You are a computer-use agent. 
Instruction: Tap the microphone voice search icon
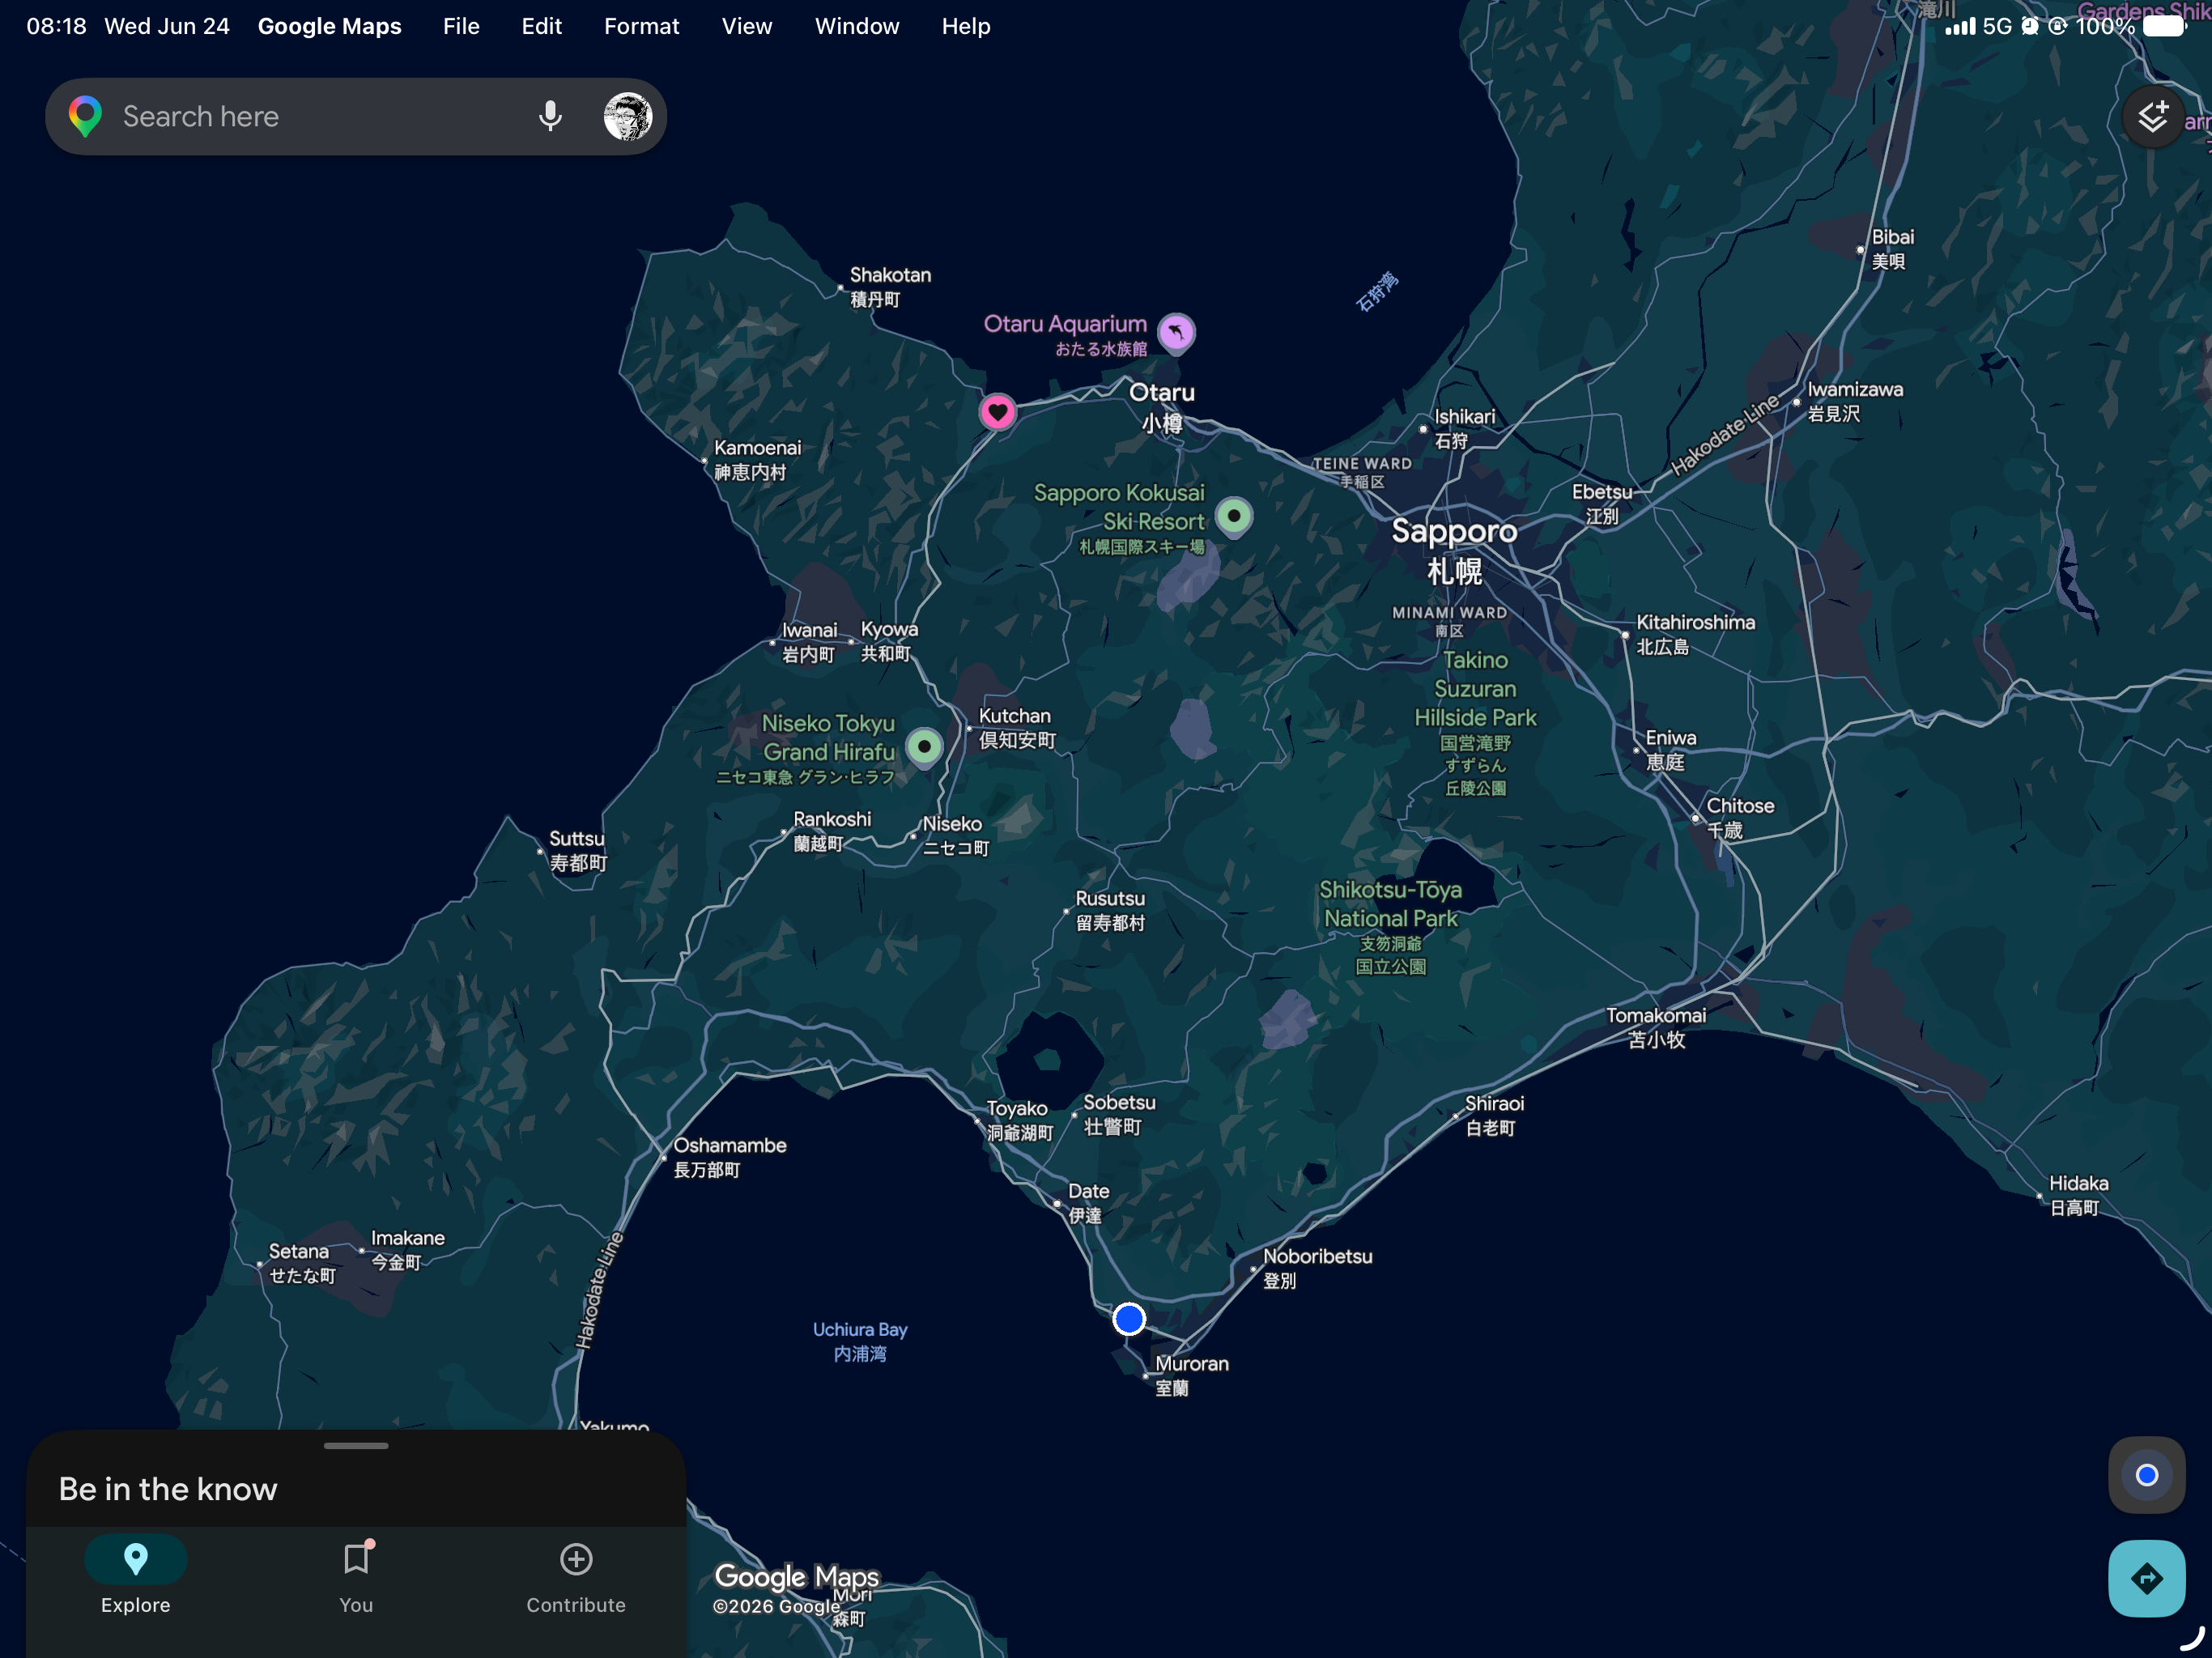[549, 117]
